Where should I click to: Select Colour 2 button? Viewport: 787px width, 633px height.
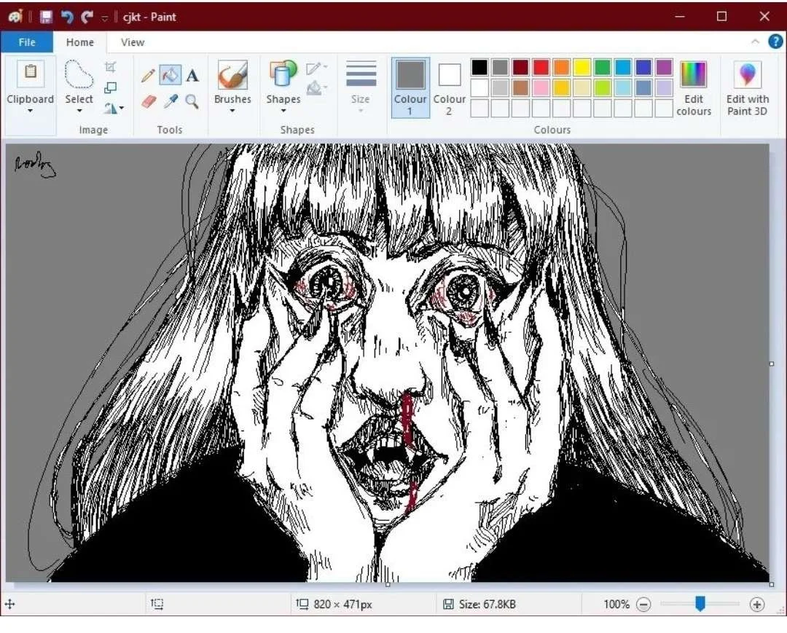point(449,88)
